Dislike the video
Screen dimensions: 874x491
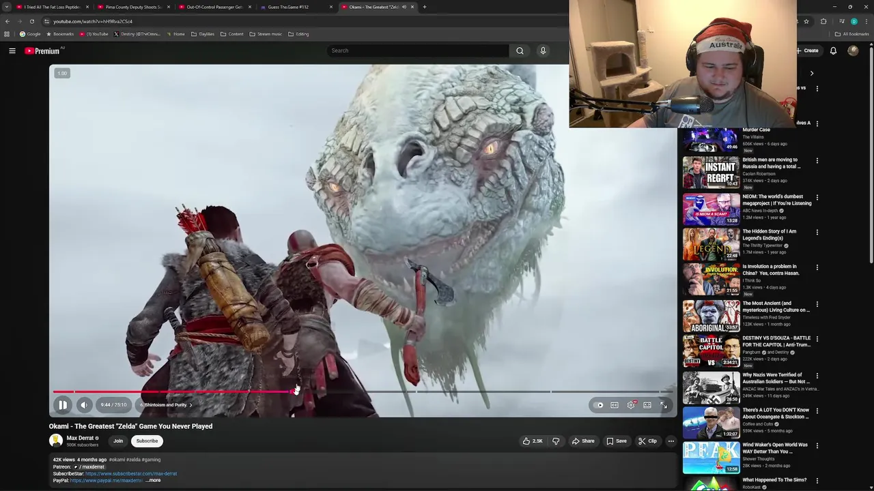pyautogui.click(x=556, y=441)
